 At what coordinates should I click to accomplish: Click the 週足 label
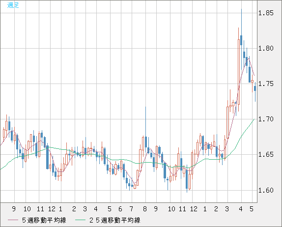(x=13, y=5)
